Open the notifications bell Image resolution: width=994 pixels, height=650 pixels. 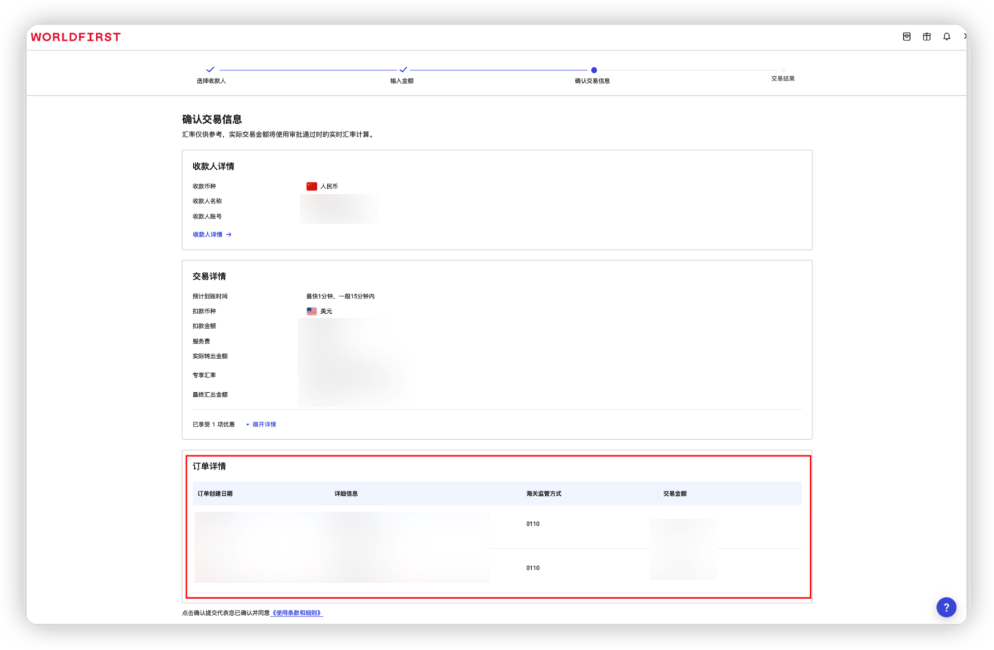pyautogui.click(x=946, y=36)
